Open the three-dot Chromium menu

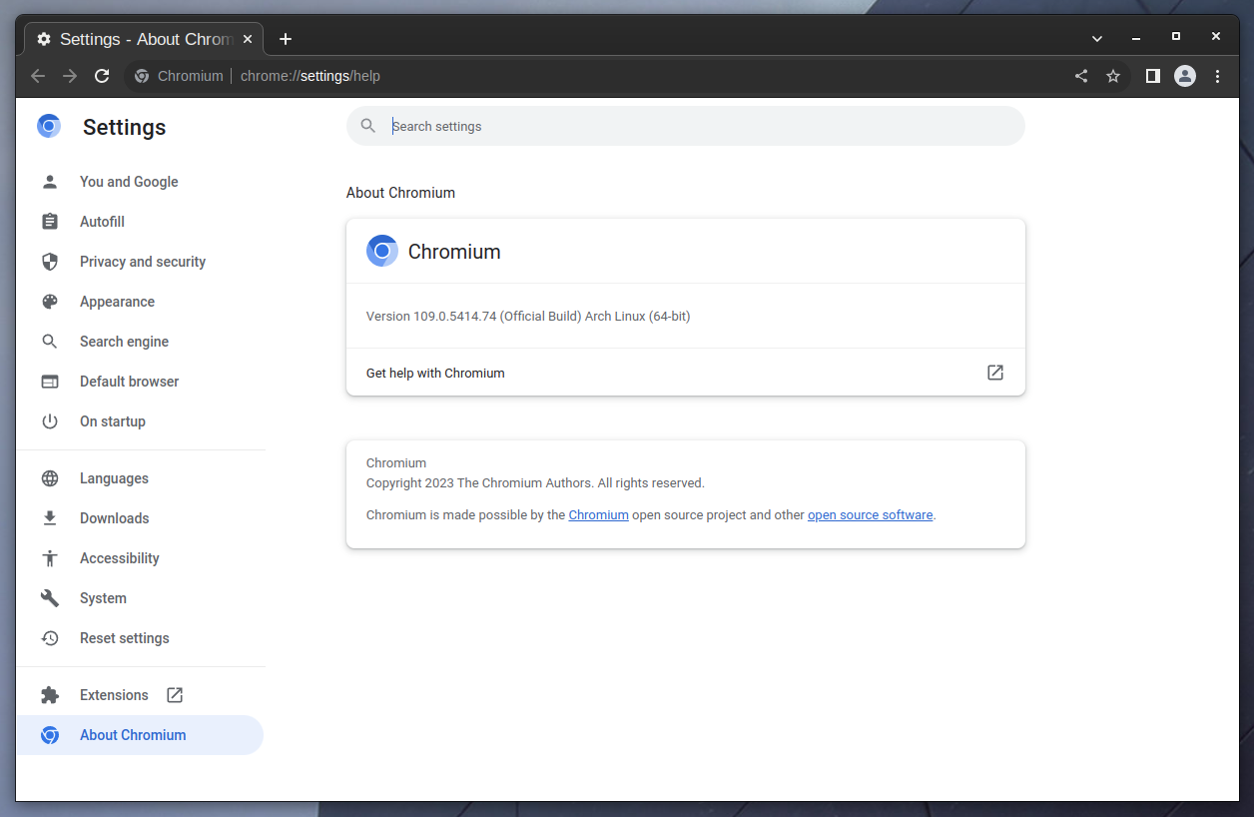1217,76
